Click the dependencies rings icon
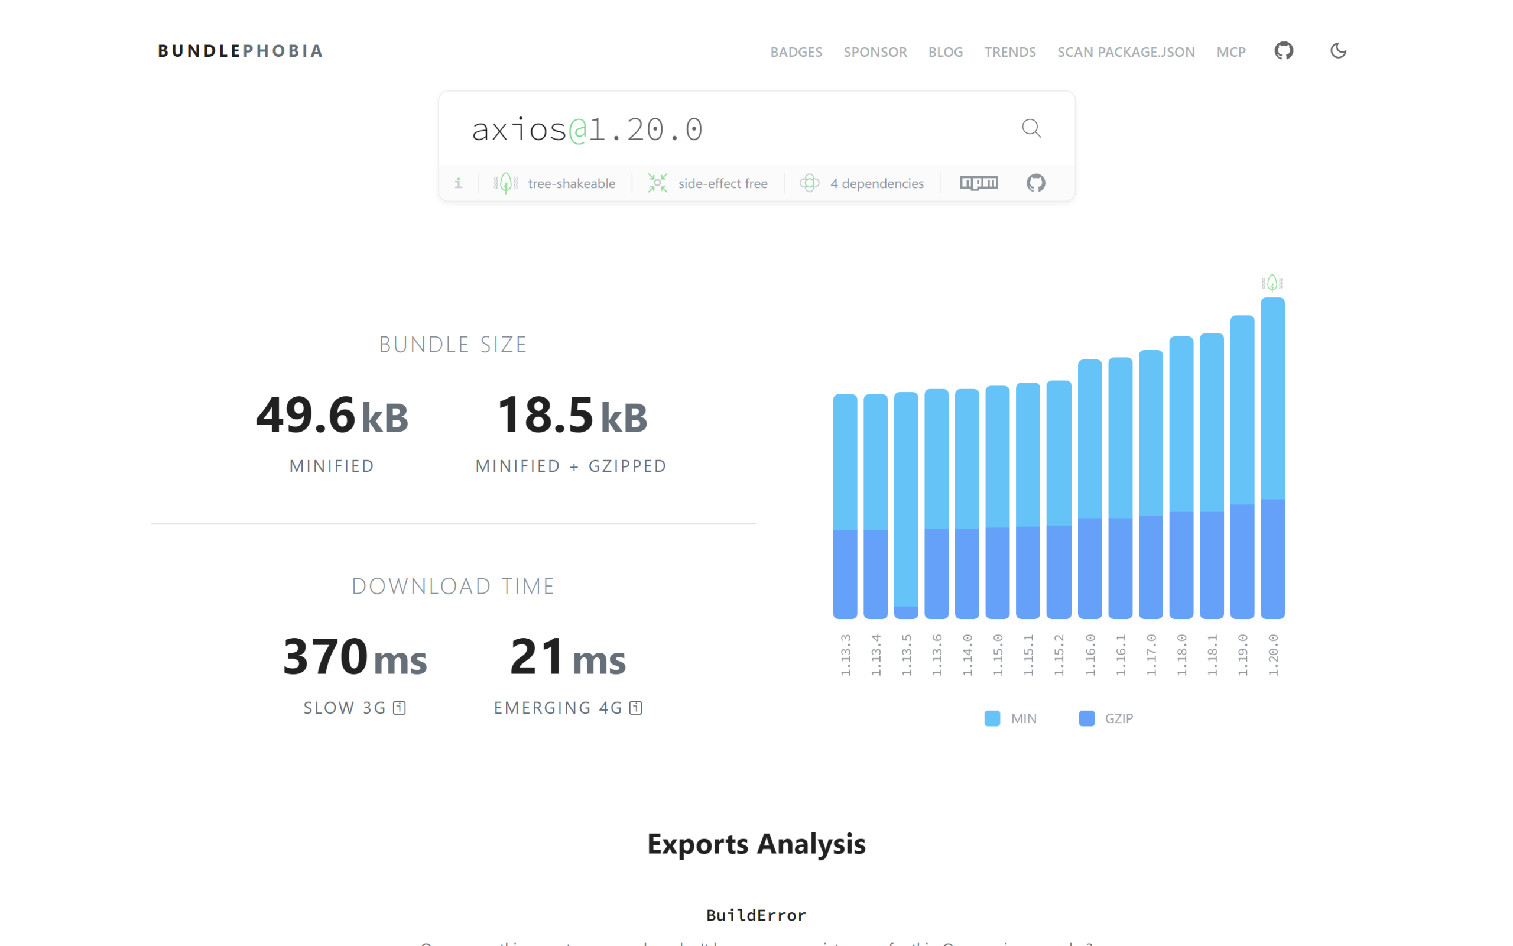 coord(809,183)
